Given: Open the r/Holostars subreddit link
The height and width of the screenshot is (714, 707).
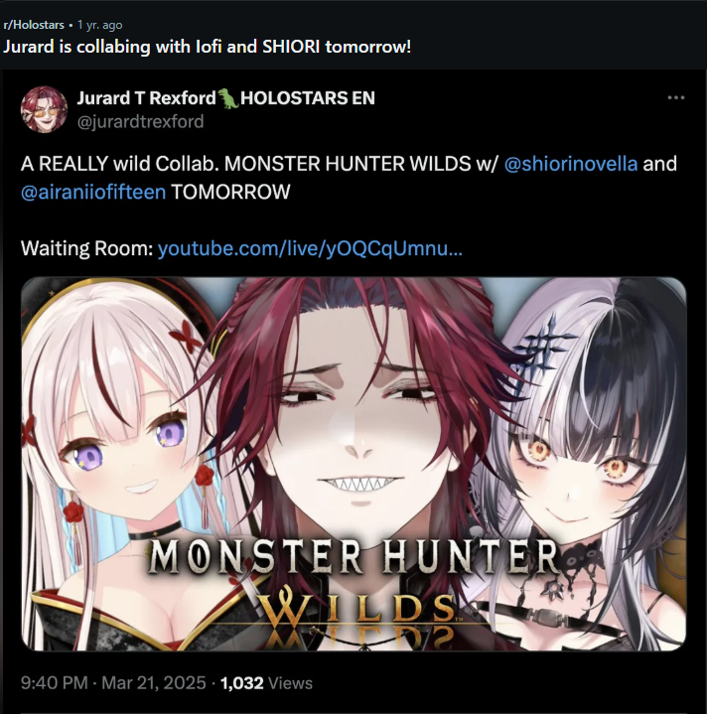Looking at the screenshot, I should click(x=34, y=25).
